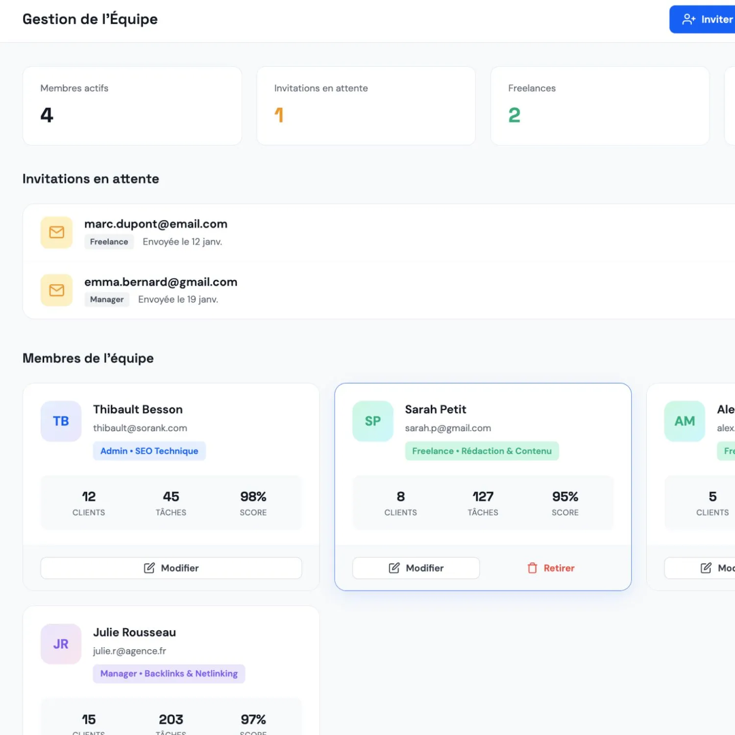Click the 'Freelance • Rédaction & Contenu' tag
735x735 pixels.
pyautogui.click(x=482, y=451)
